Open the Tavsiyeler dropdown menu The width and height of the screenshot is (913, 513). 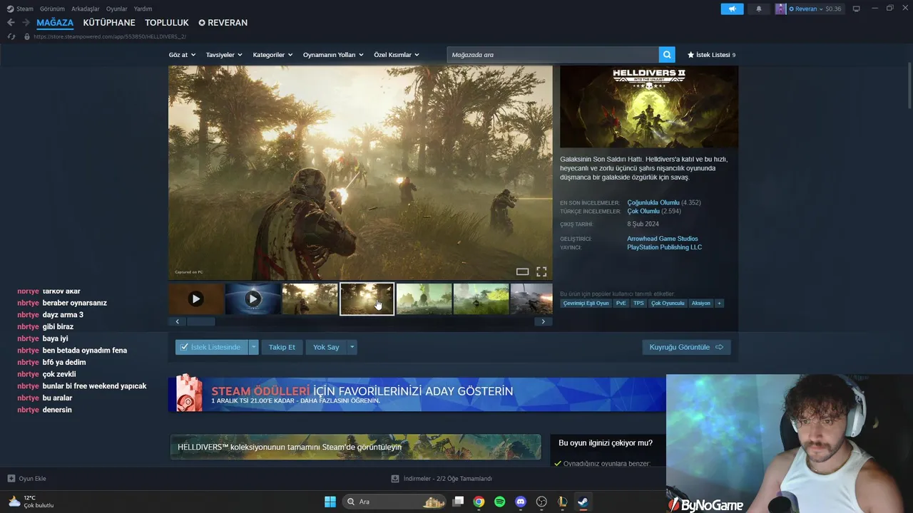pyautogui.click(x=224, y=55)
